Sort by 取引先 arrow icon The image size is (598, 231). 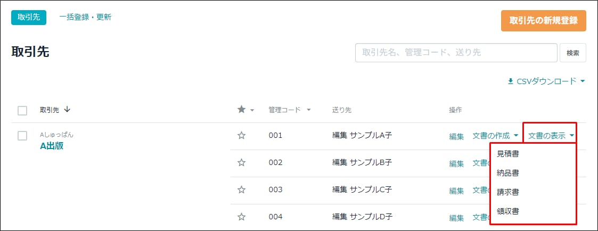click(x=68, y=110)
